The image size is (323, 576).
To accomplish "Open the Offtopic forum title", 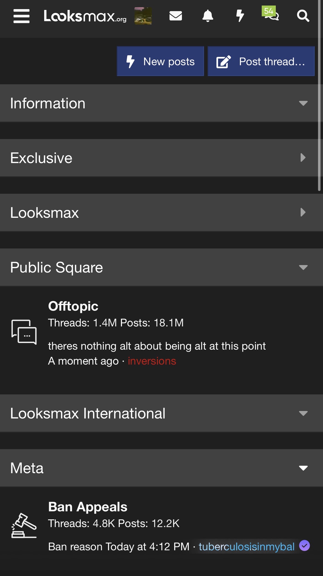I will point(73,306).
